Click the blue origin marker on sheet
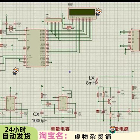This screenshot has height=140, width=140. 70,72
